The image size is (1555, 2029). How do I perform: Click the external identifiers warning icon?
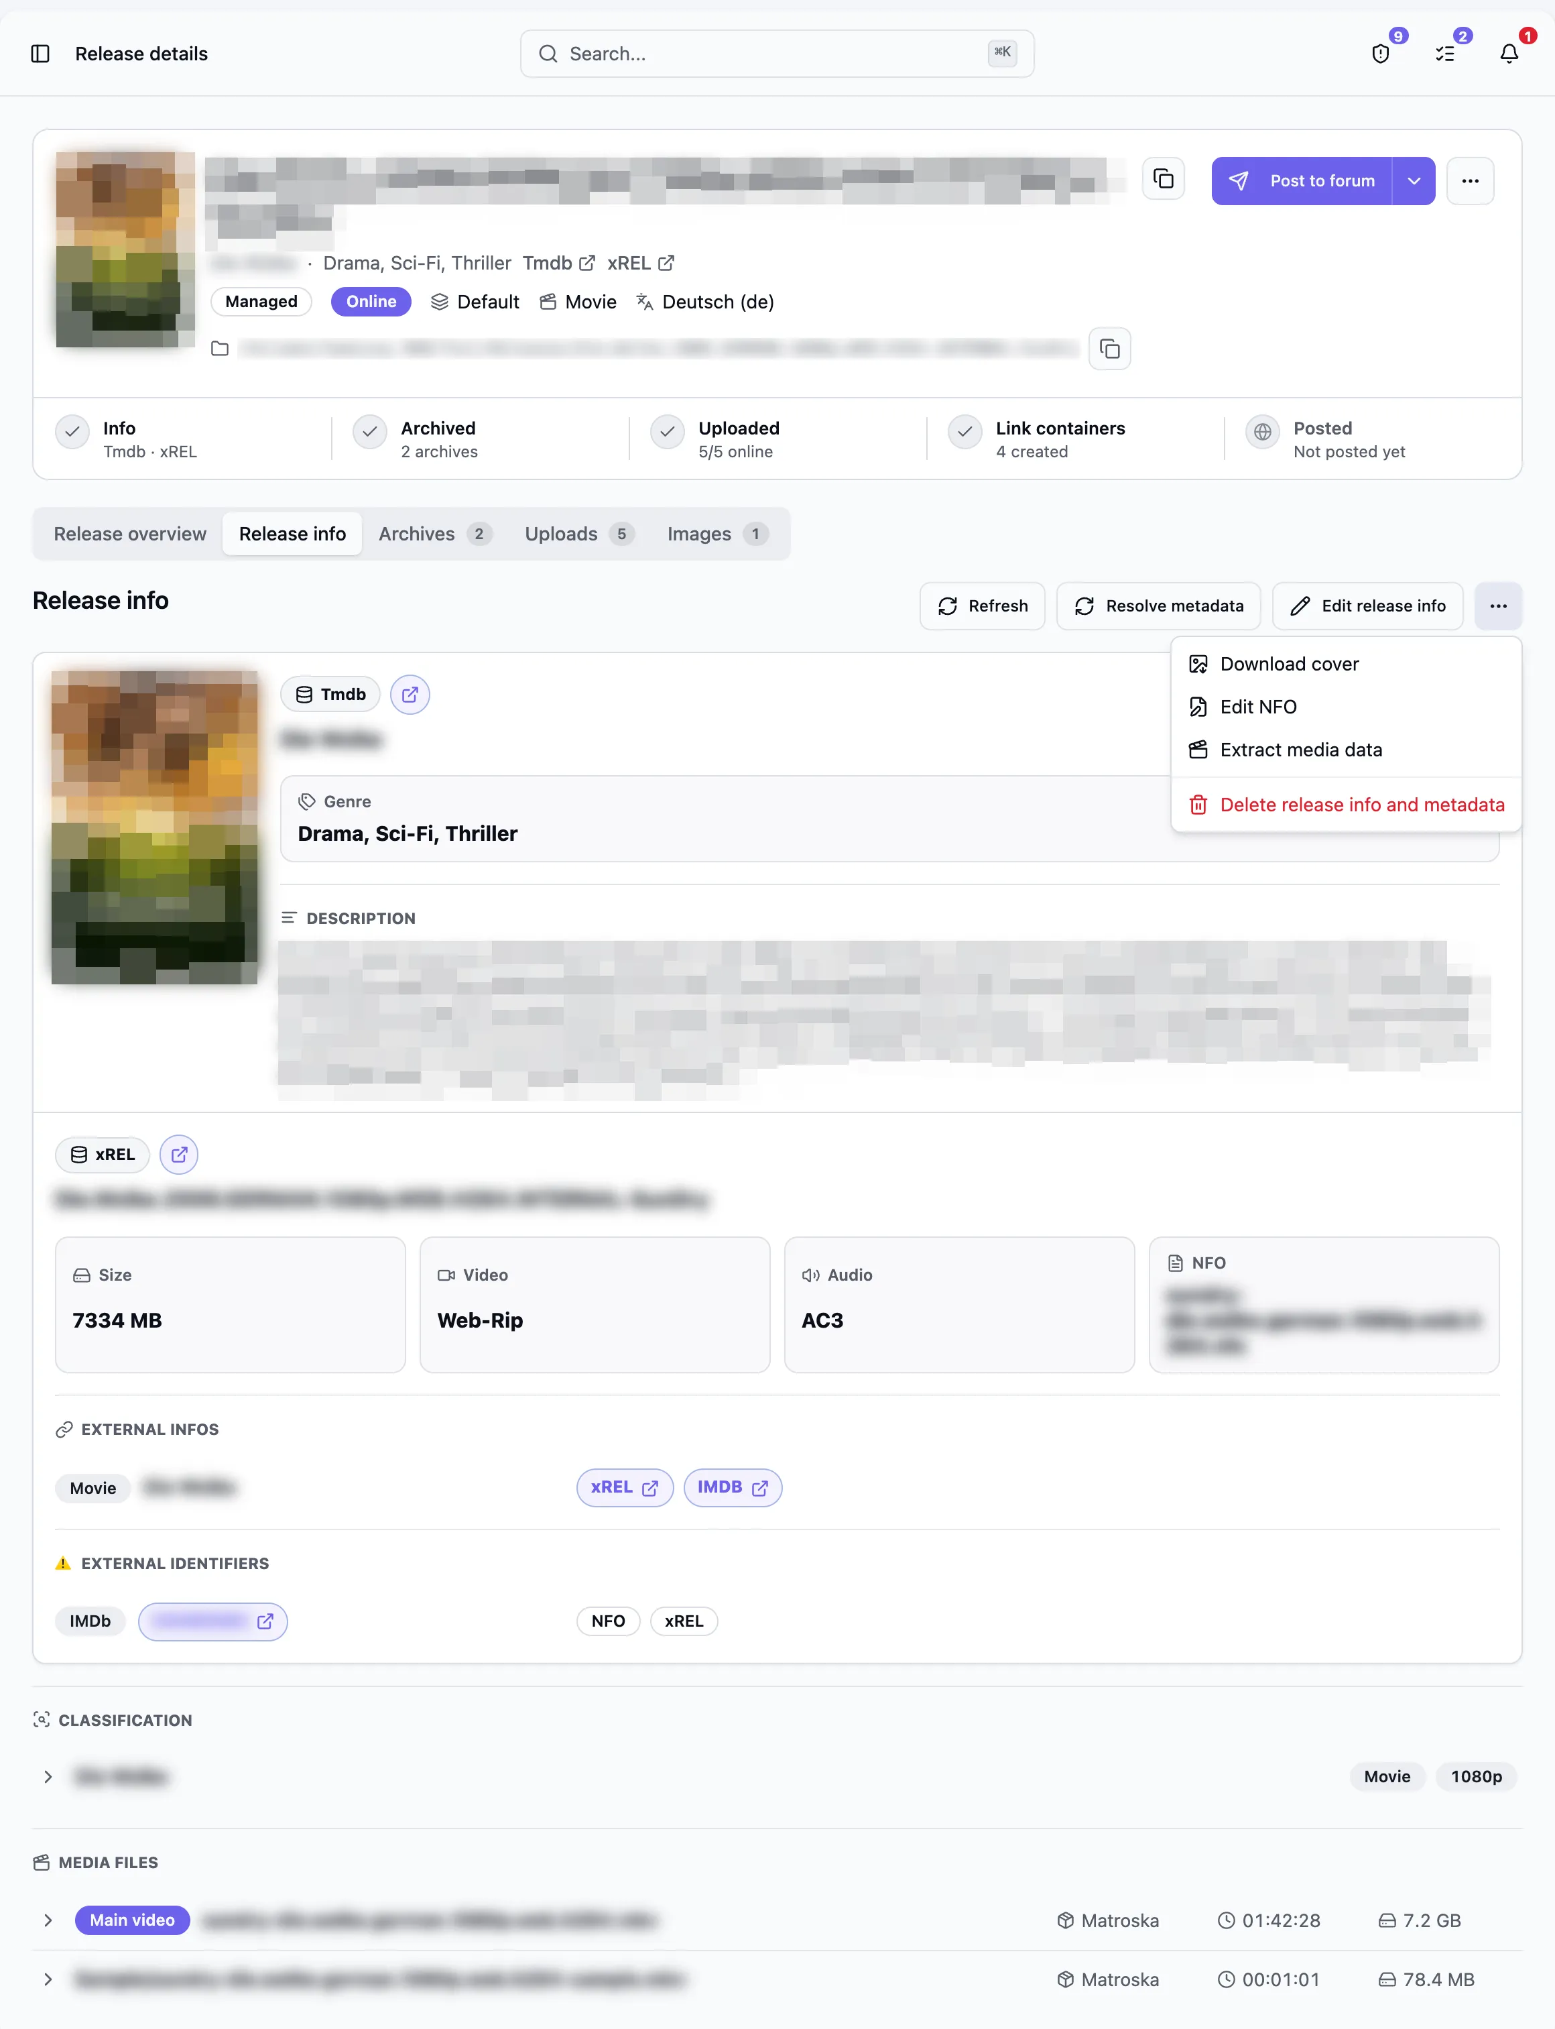(x=63, y=1563)
